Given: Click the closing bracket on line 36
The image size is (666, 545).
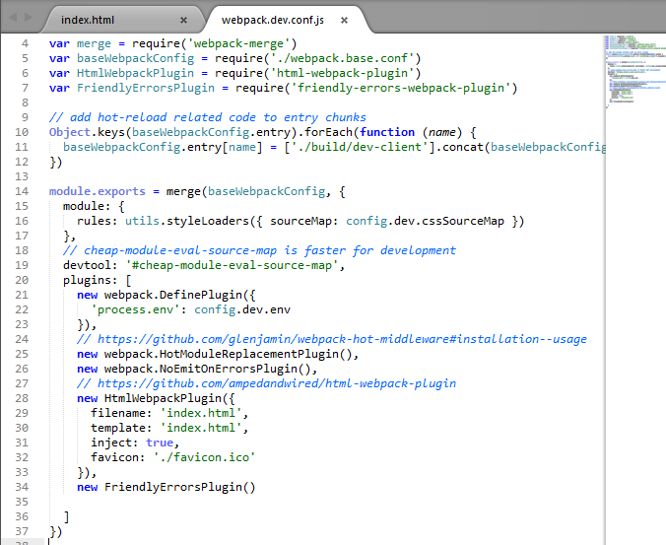Looking at the screenshot, I should coord(66,516).
